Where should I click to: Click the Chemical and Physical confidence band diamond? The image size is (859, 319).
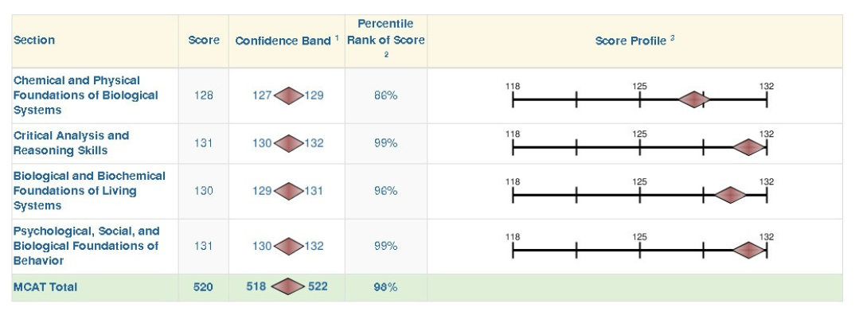tap(288, 95)
